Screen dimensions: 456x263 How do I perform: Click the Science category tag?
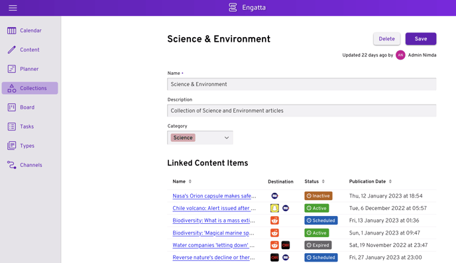[x=183, y=138]
